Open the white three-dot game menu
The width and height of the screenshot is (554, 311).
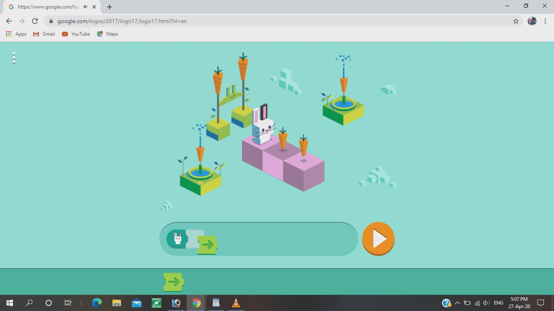click(14, 58)
